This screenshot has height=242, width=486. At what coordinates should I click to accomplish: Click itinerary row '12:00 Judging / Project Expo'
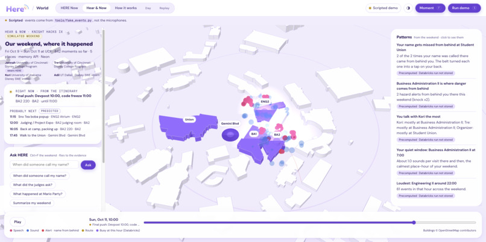pyautogui.click(x=52, y=123)
